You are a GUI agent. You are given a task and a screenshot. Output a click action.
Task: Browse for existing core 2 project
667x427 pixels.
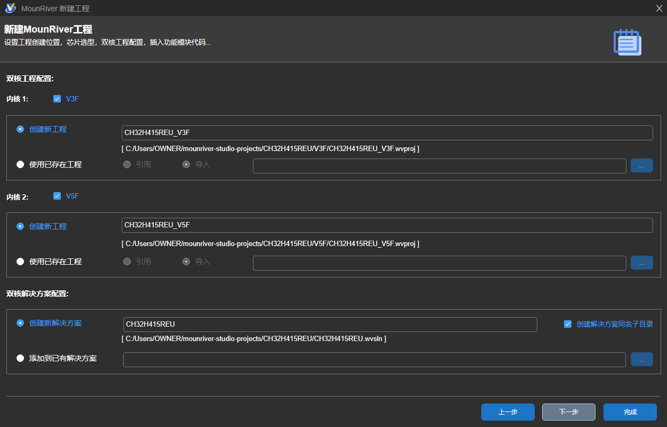[642, 263]
